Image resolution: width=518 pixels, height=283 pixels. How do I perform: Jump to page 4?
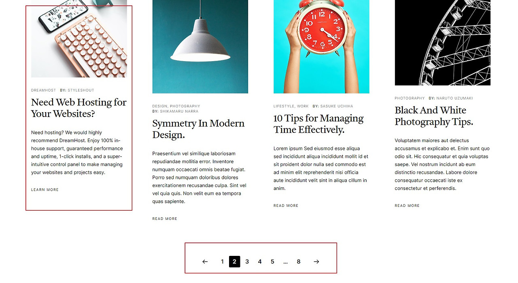click(260, 262)
